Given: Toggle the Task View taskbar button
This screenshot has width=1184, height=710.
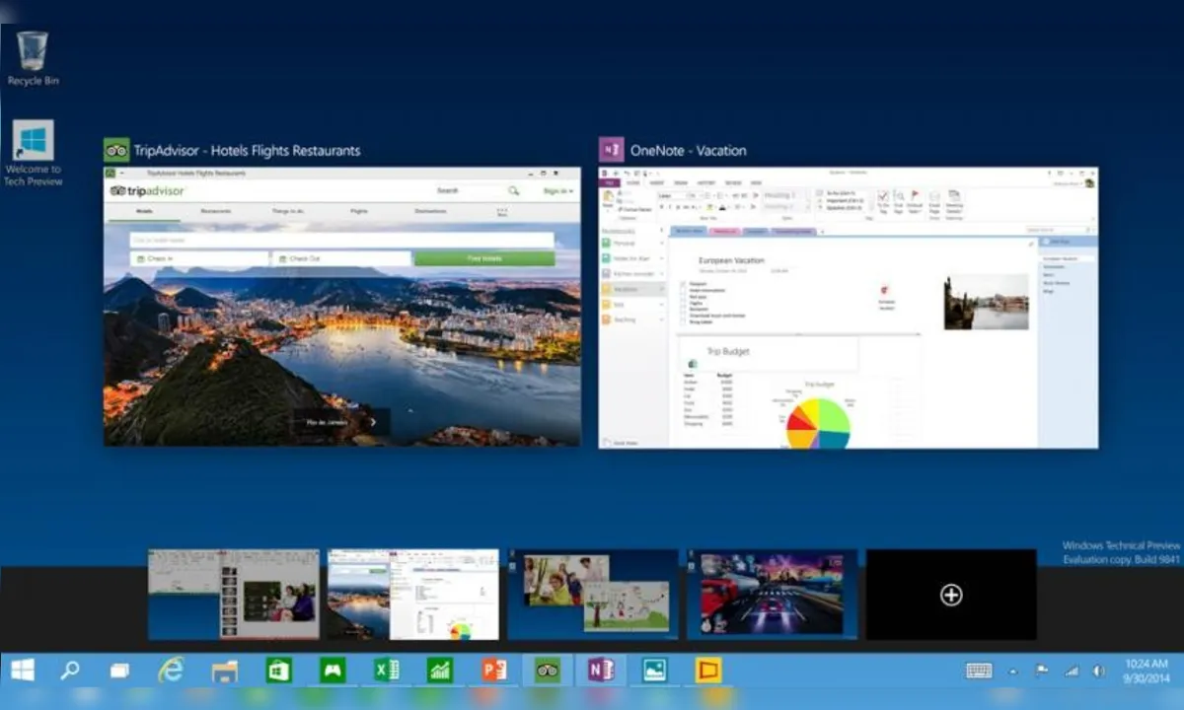Looking at the screenshot, I should [119, 671].
